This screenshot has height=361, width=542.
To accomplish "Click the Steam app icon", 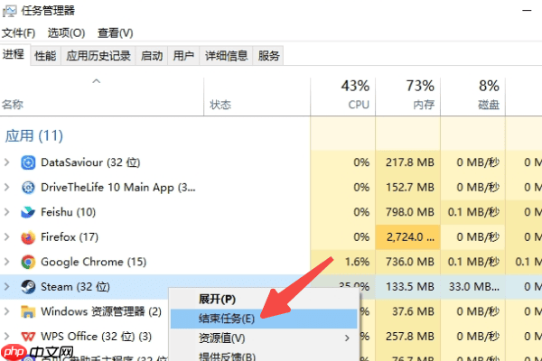I will tap(28, 287).
